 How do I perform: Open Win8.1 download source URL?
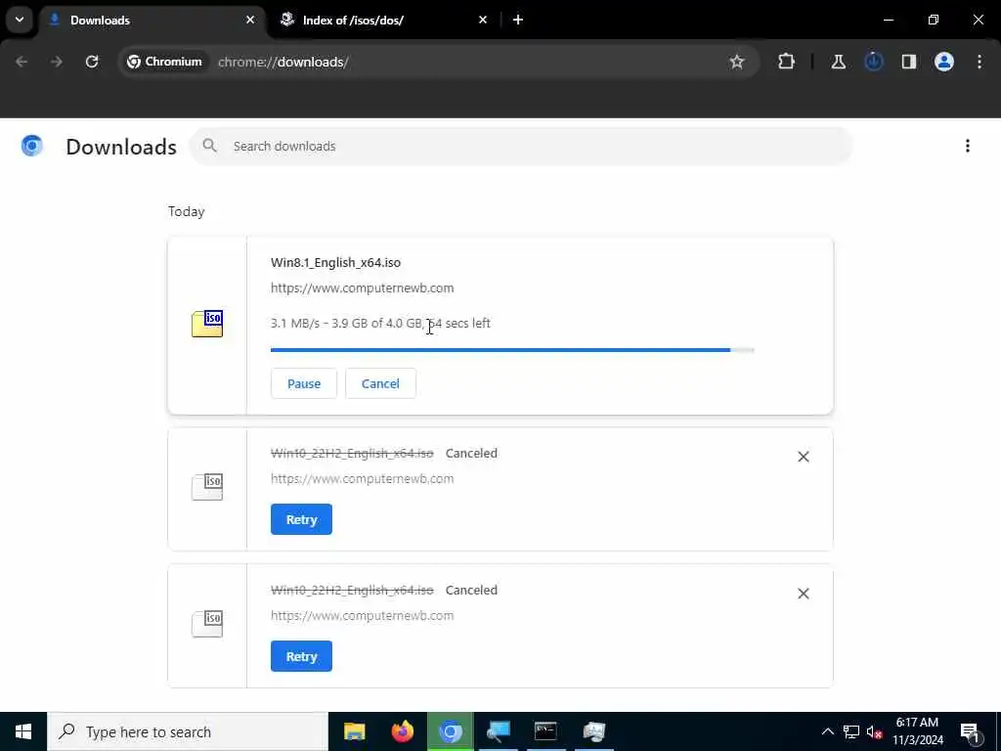362,288
